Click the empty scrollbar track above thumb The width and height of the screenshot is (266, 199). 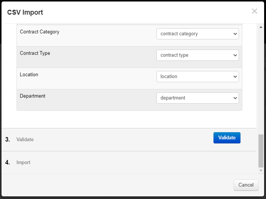pos(261,81)
